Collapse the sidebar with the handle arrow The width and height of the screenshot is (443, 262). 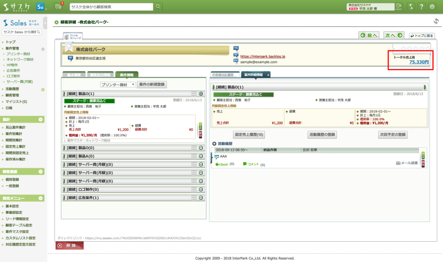coord(45,23)
